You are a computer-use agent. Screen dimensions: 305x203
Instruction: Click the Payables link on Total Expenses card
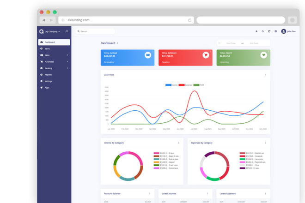pyautogui.click(x=165, y=62)
